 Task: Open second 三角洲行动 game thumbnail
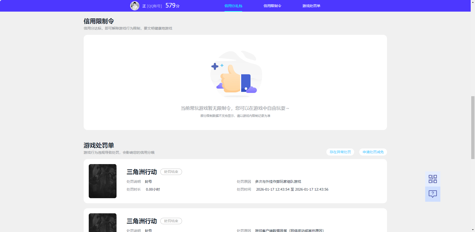pos(103,223)
